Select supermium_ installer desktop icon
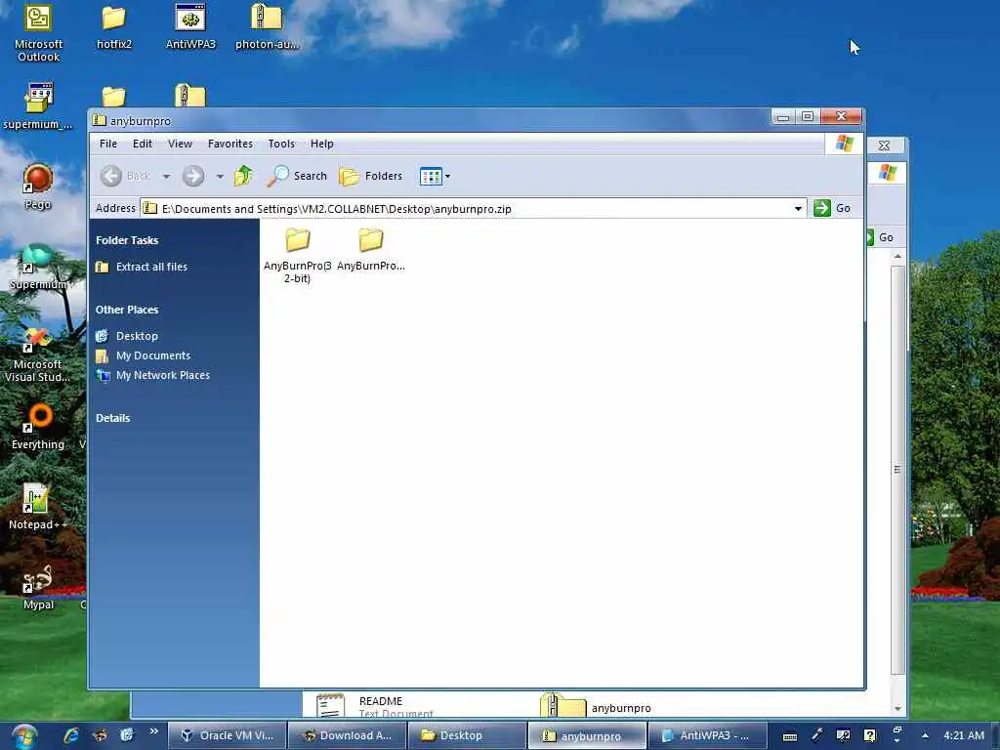This screenshot has width=1000, height=750. click(38, 106)
